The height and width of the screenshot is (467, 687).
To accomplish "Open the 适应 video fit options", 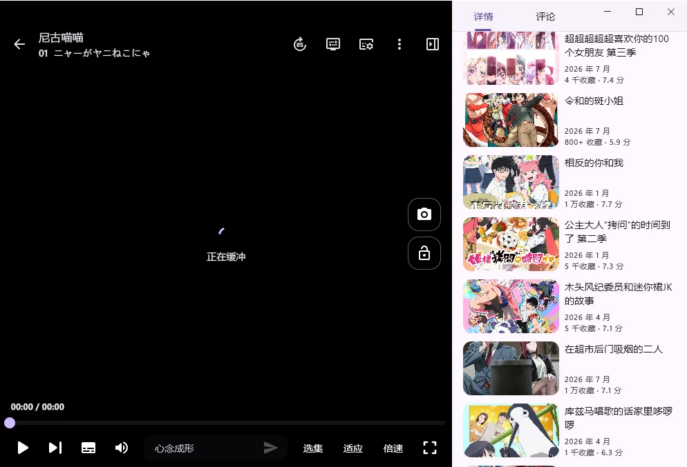I will [x=353, y=448].
